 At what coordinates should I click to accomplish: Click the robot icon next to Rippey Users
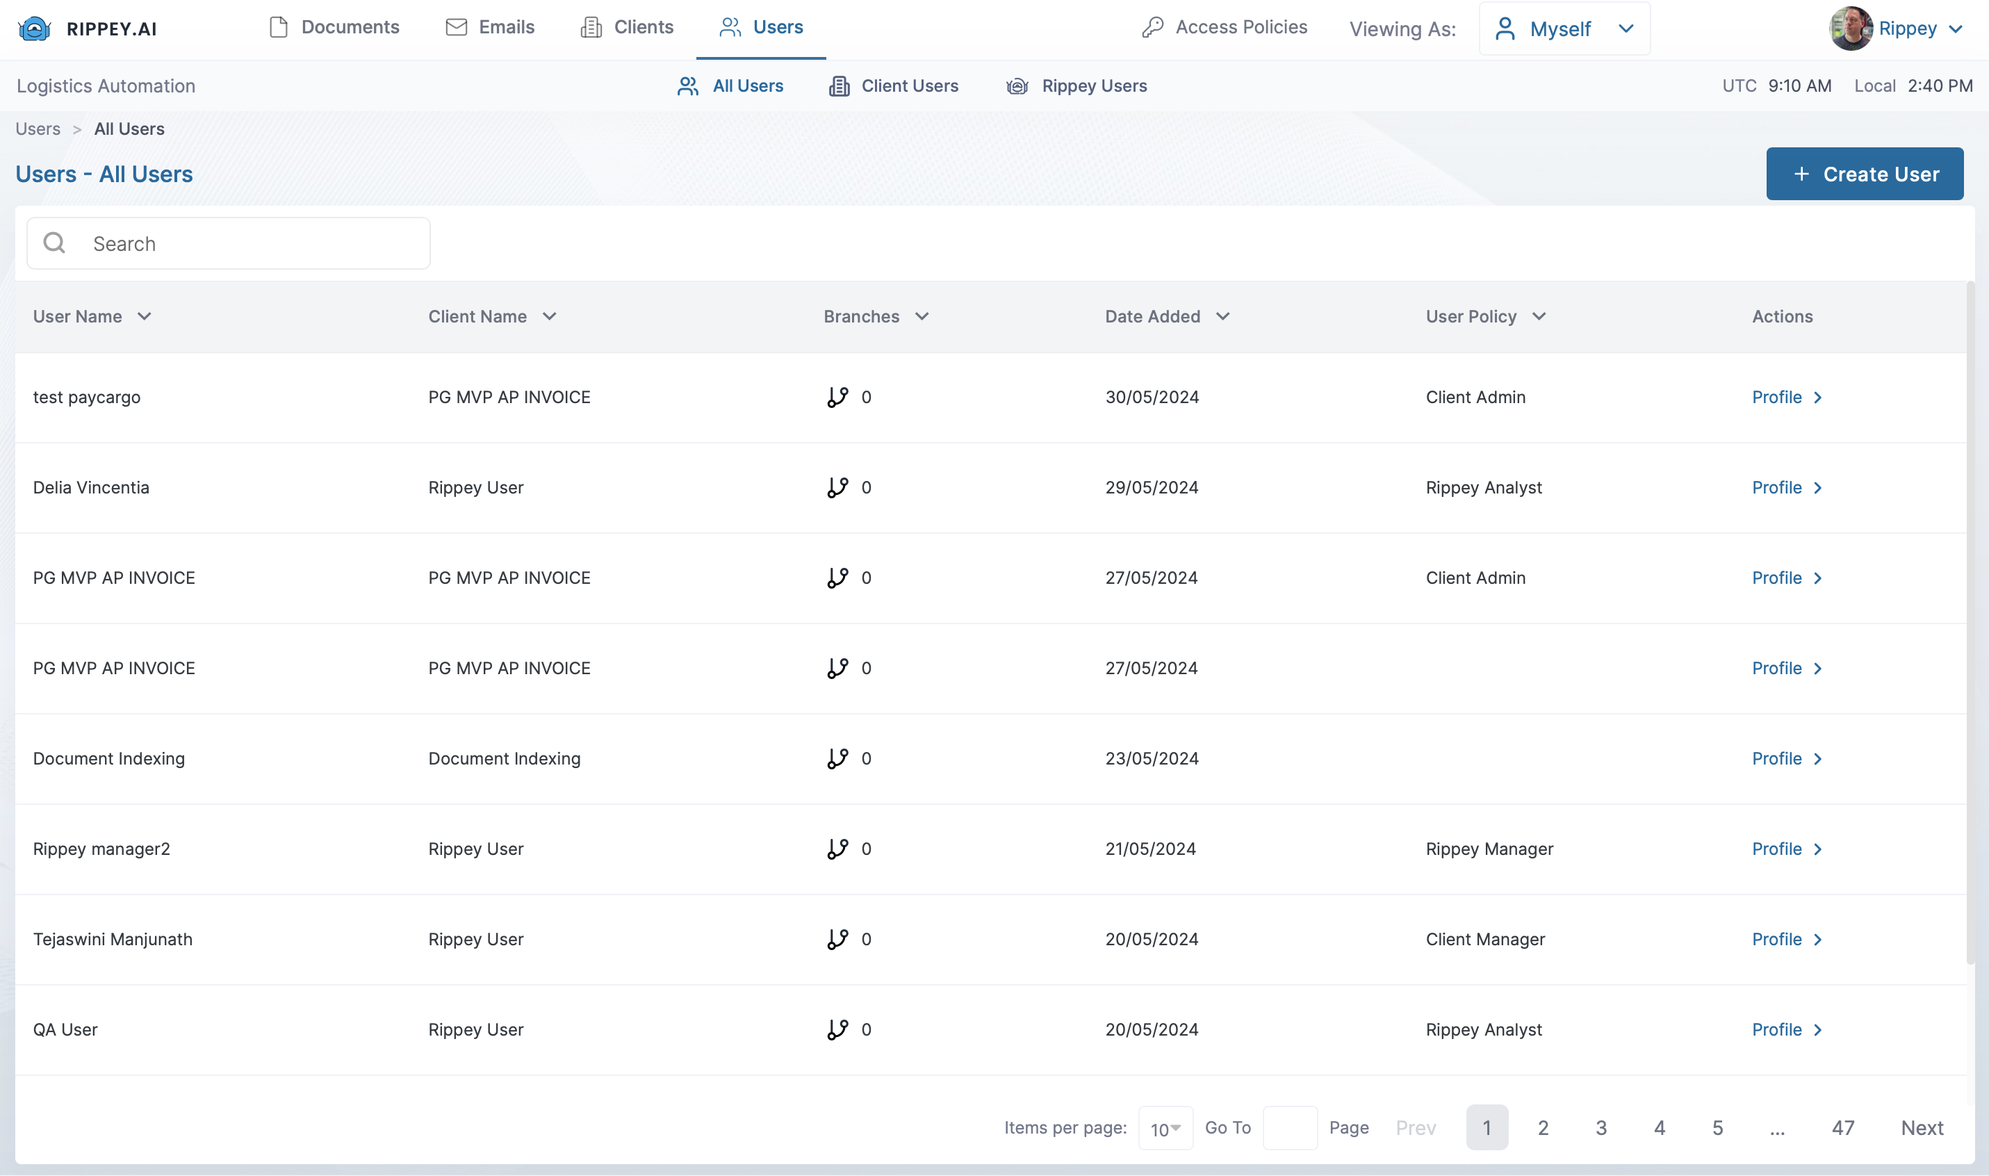pyautogui.click(x=1017, y=86)
